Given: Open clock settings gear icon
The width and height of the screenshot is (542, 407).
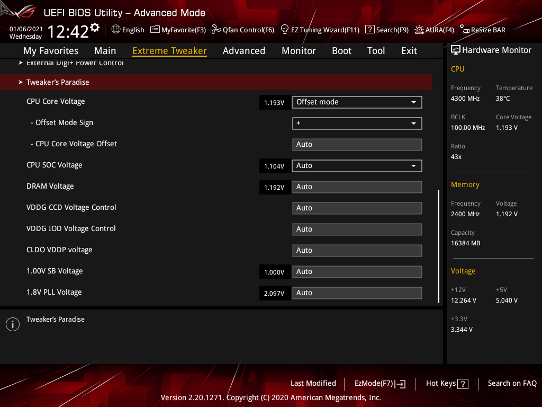Looking at the screenshot, I should 95,28.
